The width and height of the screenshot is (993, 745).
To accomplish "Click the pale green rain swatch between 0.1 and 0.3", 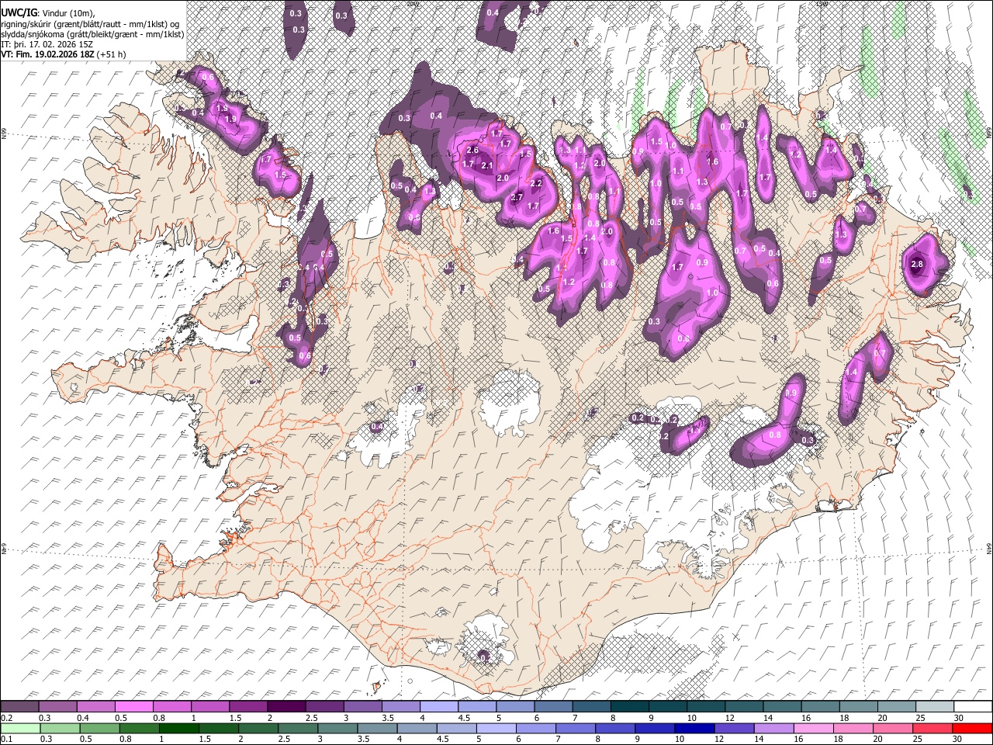I will [20, 728].
